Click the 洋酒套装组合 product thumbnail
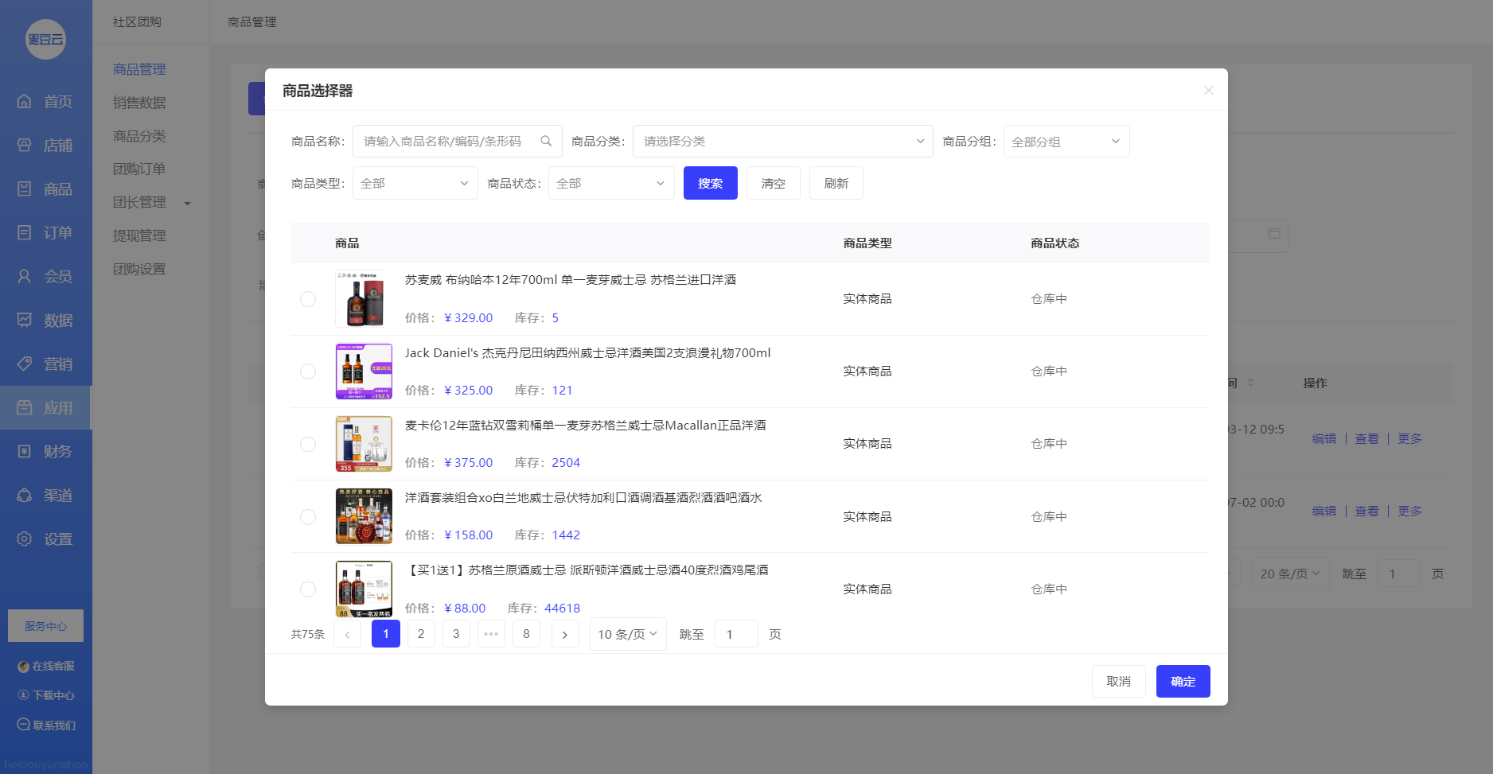 pyautogui.click(x=364, y=516)
